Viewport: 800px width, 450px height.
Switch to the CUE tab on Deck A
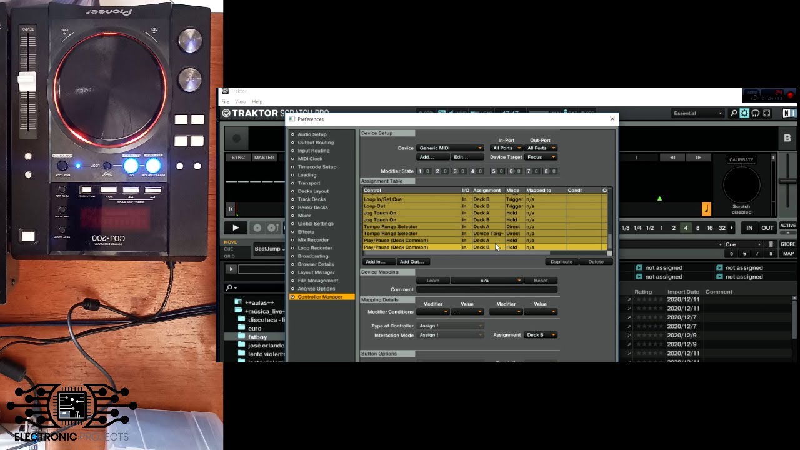coord(229,249)
